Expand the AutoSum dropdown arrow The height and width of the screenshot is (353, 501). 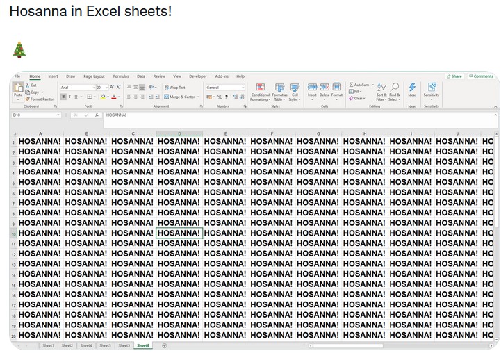tap(372, 85)
